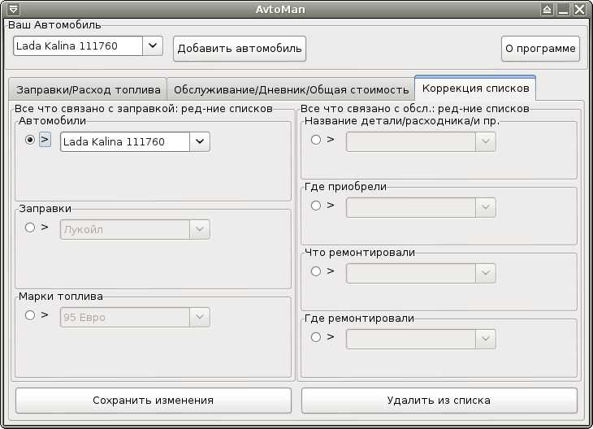
Task: Enable the Где приобрели radio option
Action: (x=316, y=206)
